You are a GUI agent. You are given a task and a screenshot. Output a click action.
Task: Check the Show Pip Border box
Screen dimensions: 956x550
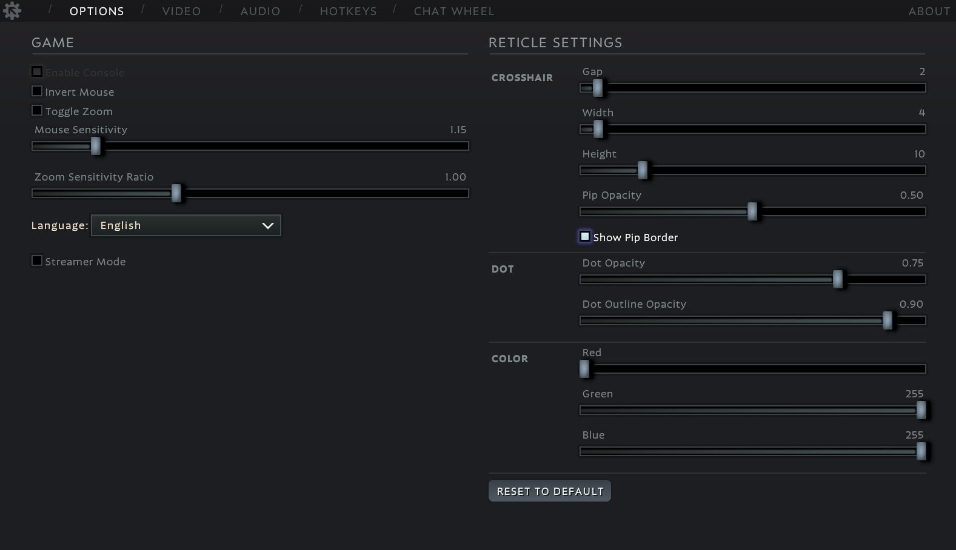pos(584,236)
